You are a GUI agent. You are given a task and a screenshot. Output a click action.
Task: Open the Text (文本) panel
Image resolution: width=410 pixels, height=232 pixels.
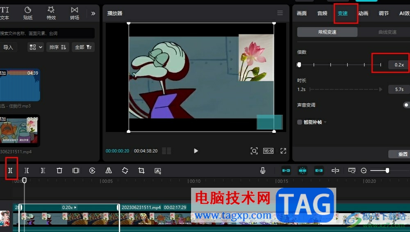pyautogui.click(x=5, y=14)
